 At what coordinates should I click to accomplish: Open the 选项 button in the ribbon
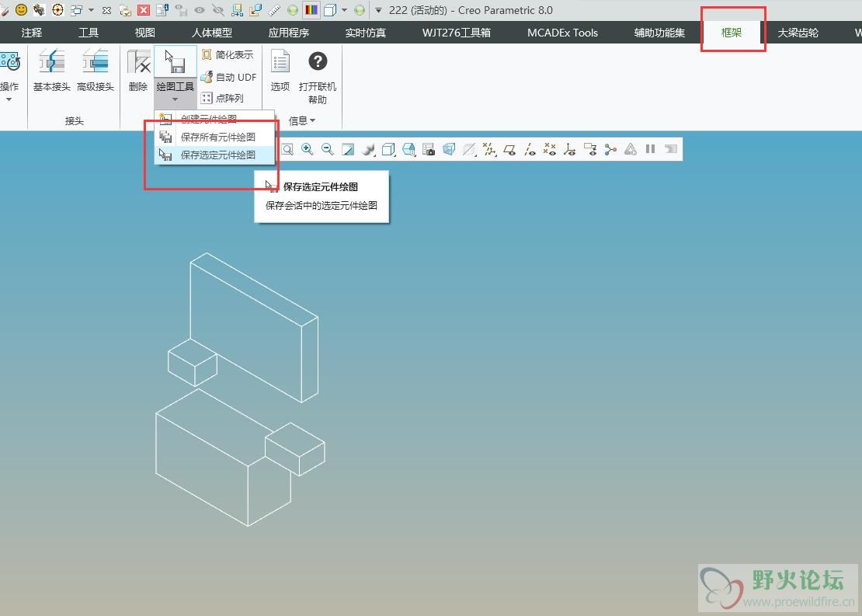coord(280,71)
